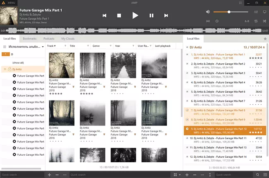This screenshot has width=269, height=178.
Task: Star the Local files playlist tab
Action: click(265, 39)
